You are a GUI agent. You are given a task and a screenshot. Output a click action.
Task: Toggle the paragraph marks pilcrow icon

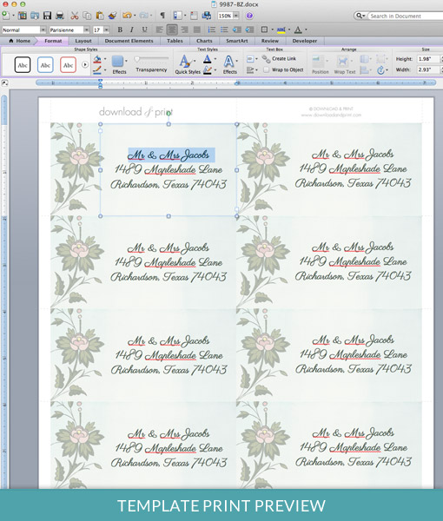(x=162, y=16)
